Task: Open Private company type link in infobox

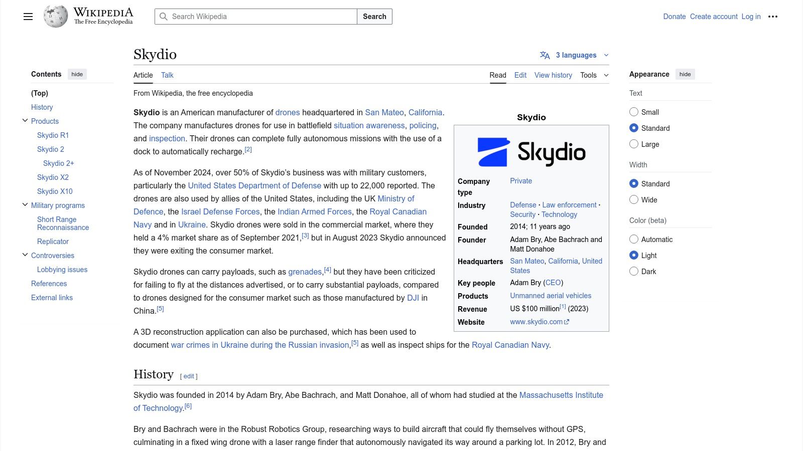Action: [521, 181]
